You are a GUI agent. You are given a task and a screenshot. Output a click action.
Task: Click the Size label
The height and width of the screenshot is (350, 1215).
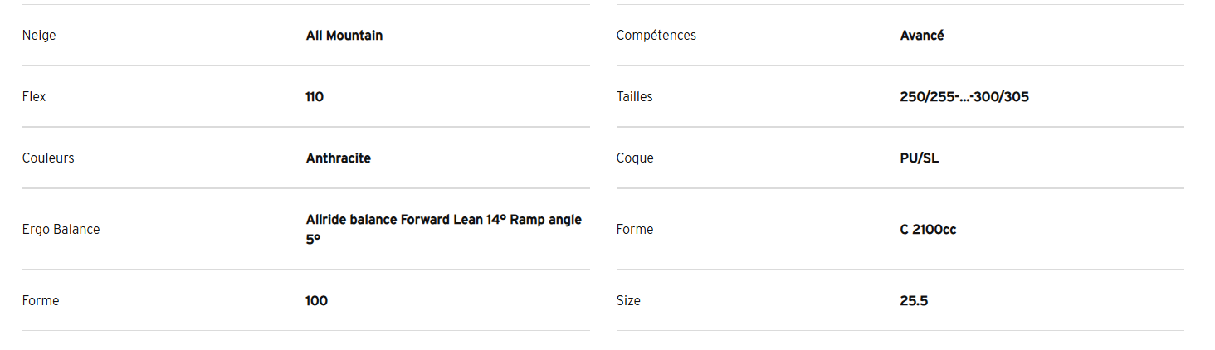pos(628,300)
